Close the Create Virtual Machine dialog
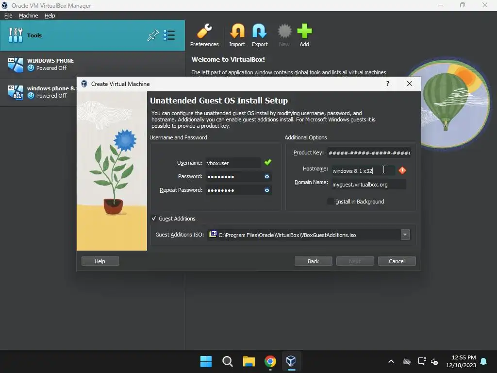This screenshot has width=497, height=373. pos(410,84)
